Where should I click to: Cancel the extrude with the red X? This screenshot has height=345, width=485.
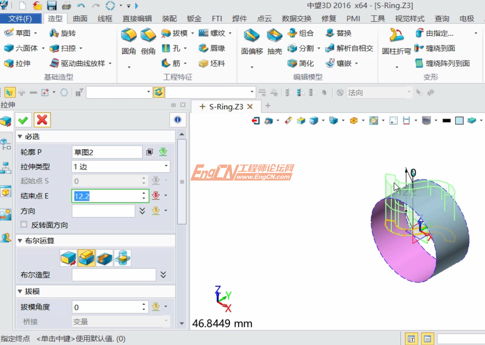click(x=42, y=120)
